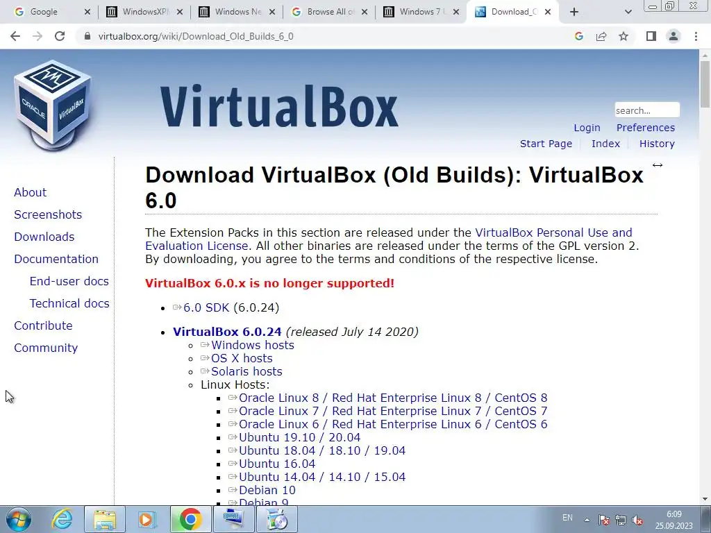Switch to the Google tab

(44, 12)
